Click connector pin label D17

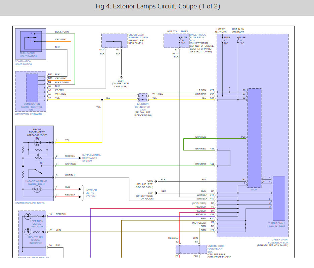212,195
